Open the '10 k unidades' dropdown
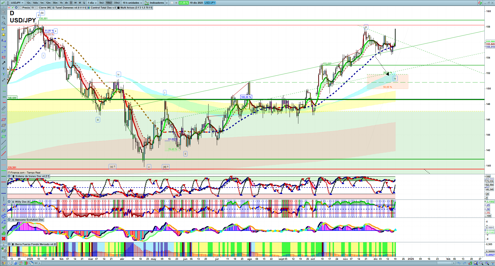Image resolution: width=495 pixels, height=266 pixels. coord(132,3)
